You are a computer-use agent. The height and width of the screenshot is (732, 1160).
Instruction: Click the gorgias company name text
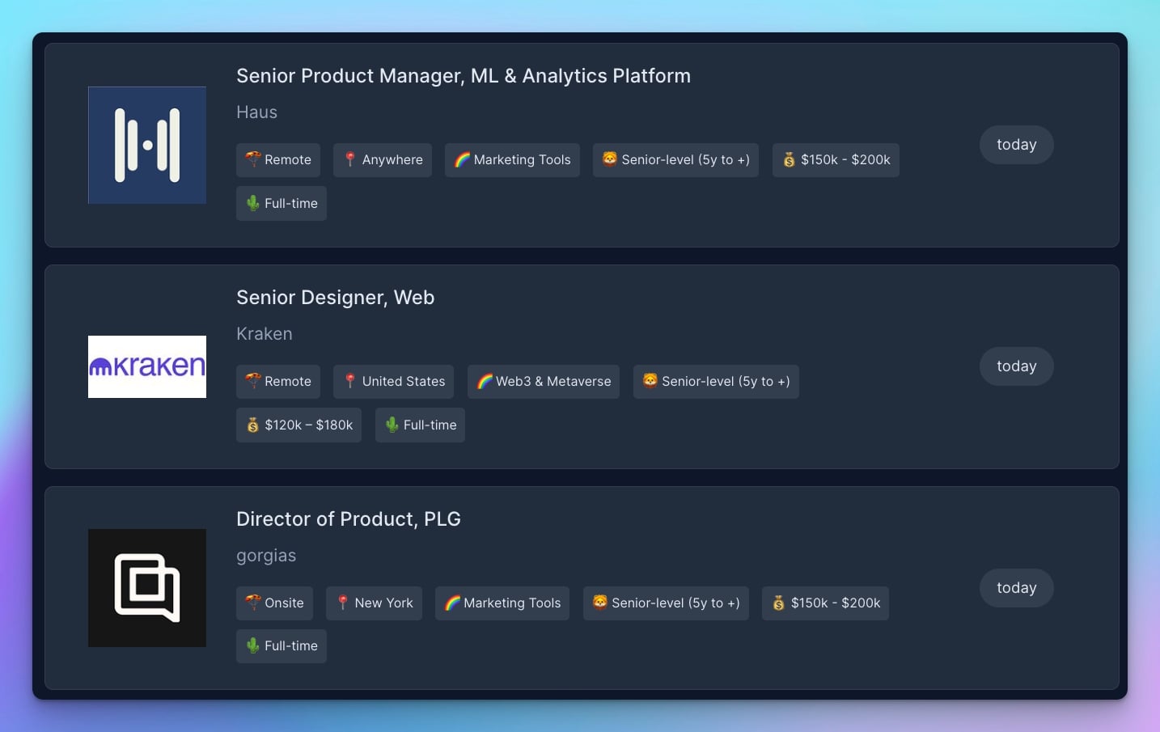(x=266, y=556)
